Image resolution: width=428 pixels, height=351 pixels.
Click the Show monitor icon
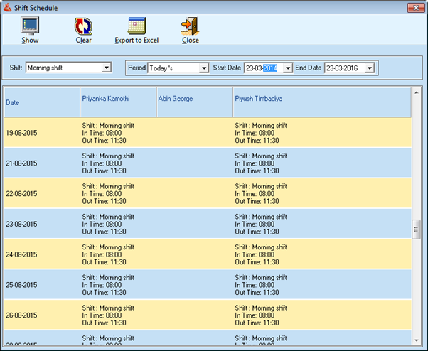(30, 26)
